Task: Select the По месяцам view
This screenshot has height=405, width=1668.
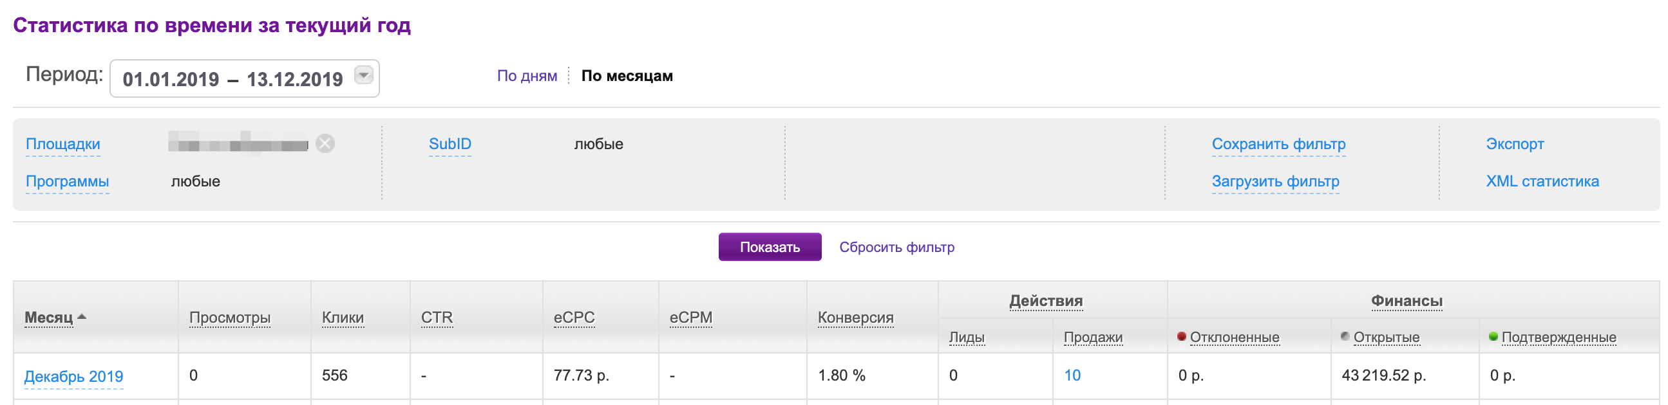Action: [x=626, y=76]
